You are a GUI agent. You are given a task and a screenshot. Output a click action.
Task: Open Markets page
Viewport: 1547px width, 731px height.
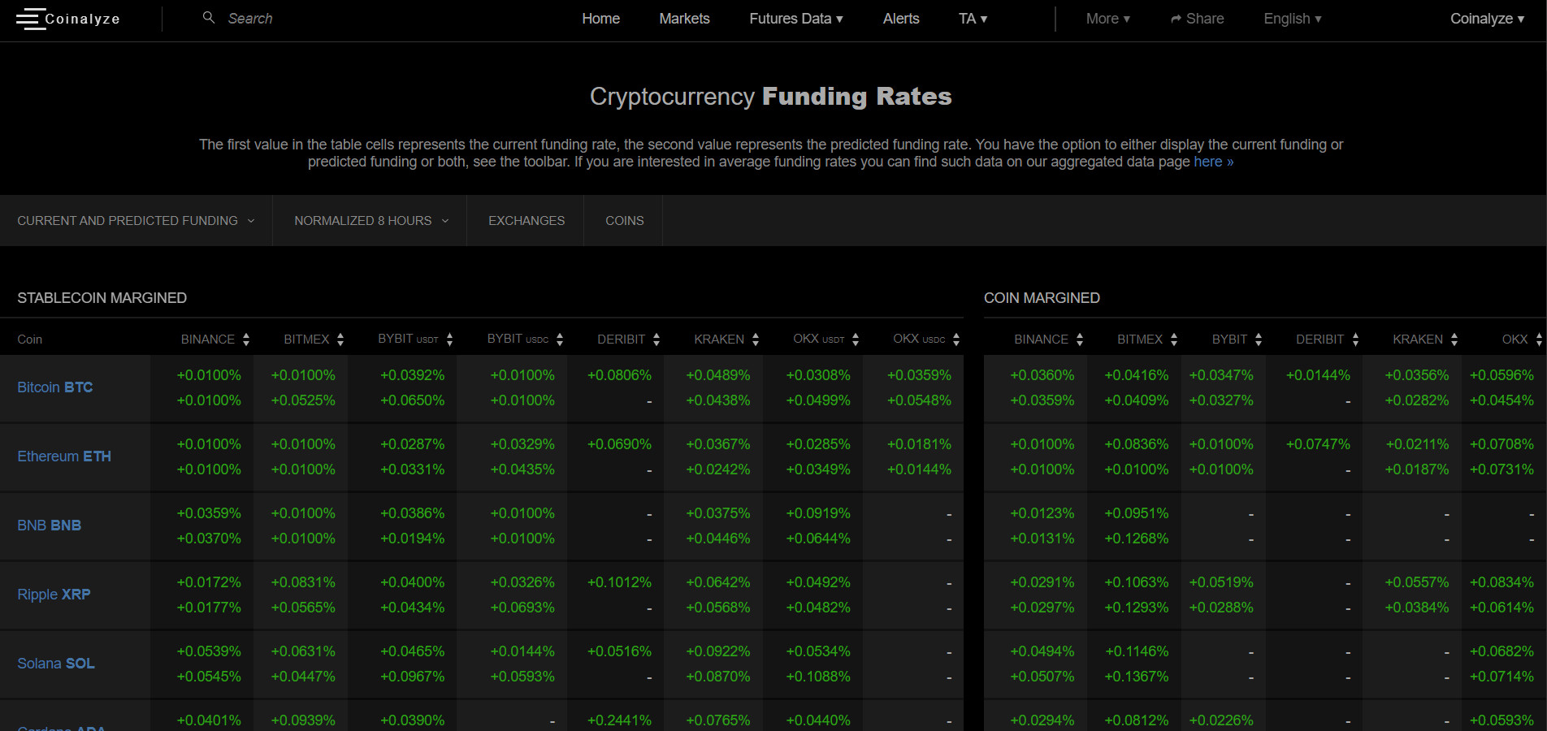(x=684, y=19)
